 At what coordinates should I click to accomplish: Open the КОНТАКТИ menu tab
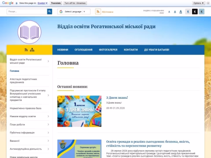click(131, 50)
